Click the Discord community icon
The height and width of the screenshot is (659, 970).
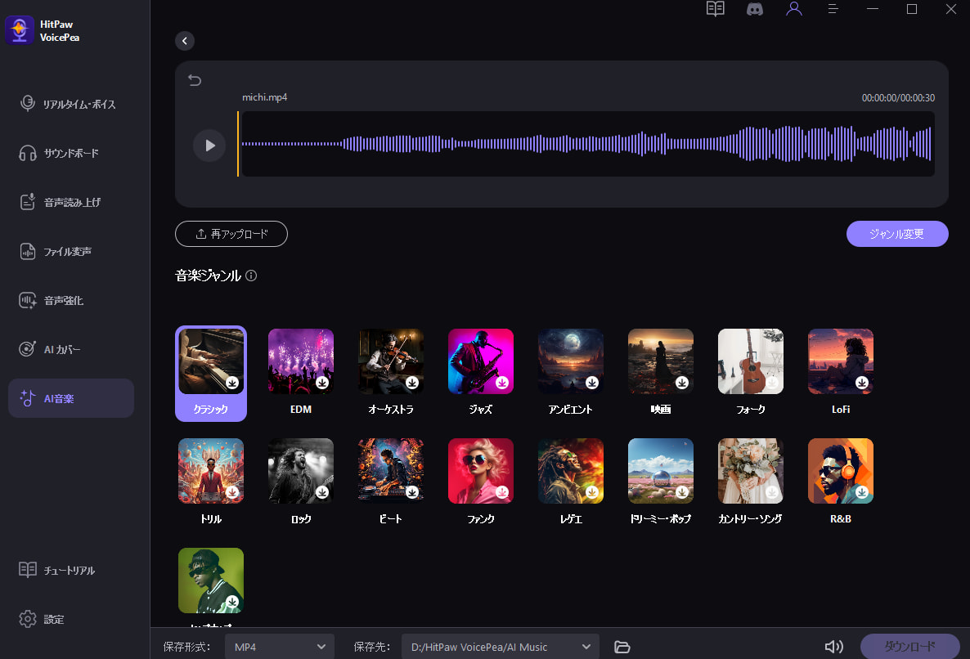click(754, 9)
